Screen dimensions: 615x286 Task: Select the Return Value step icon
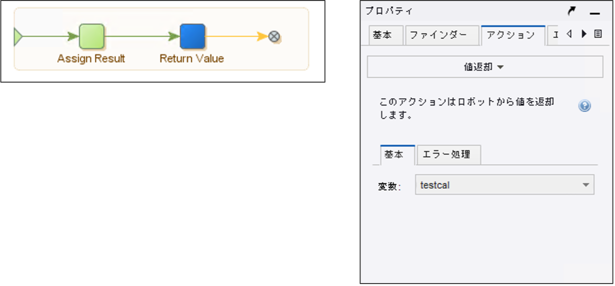191,36
